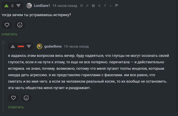Click the branch icon next to the flag
The height and width of the screenshot is (116, 178).
pos(111,6)
